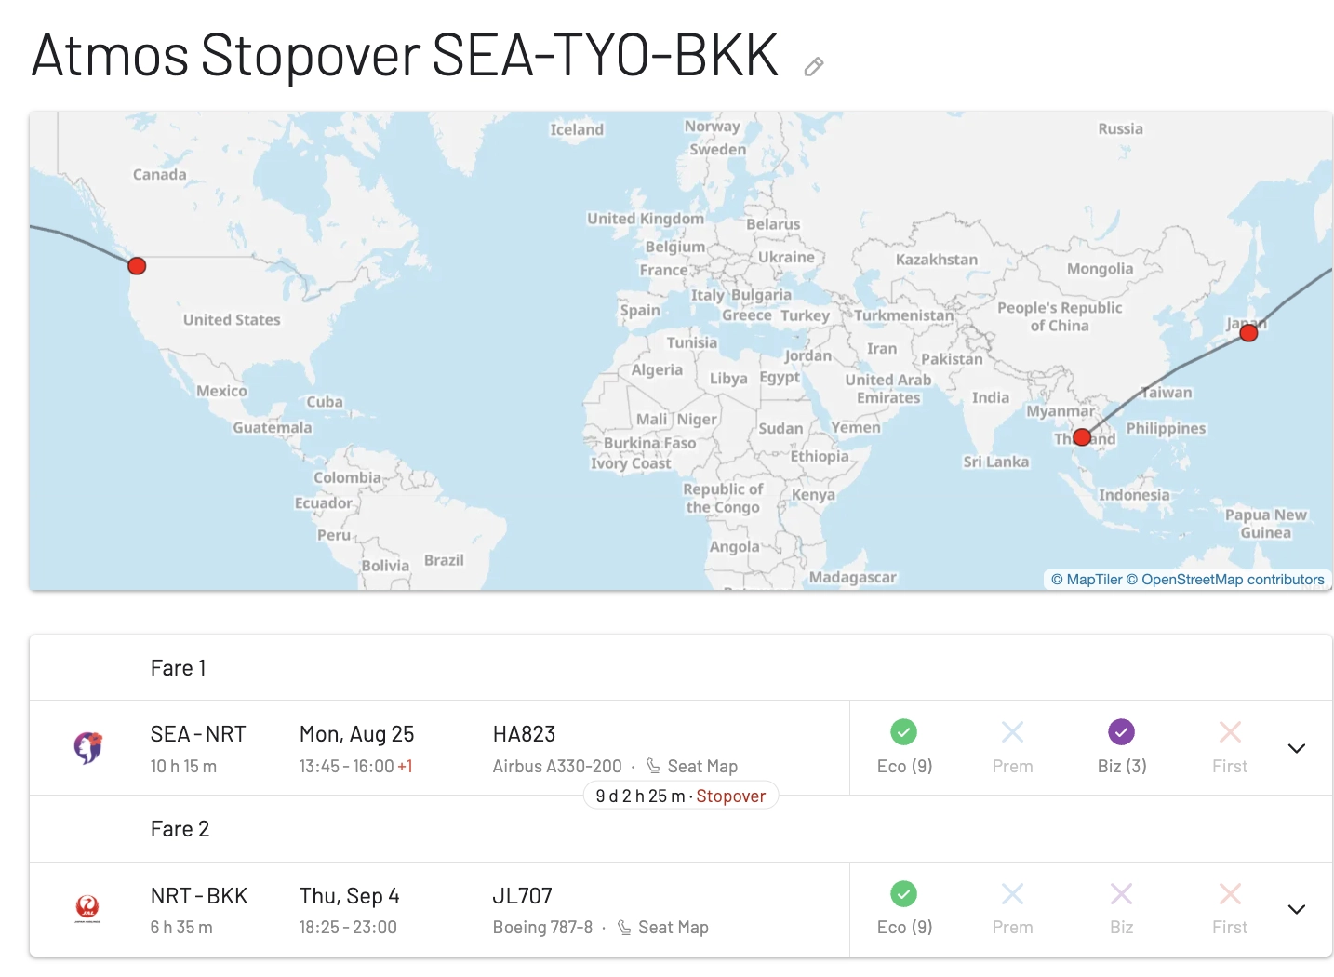Click the Fare 1 header

tap(179, 668)
